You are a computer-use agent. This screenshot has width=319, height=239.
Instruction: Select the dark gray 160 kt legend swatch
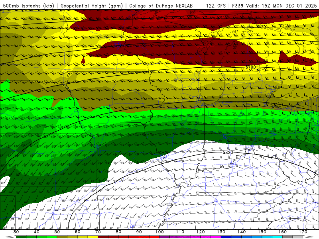click(x=287, y=237)
